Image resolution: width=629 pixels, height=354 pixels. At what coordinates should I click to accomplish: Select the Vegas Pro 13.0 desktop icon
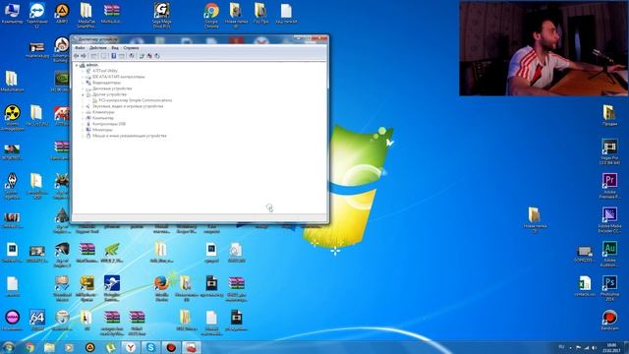pyautogui.click(x=609, y=151)
